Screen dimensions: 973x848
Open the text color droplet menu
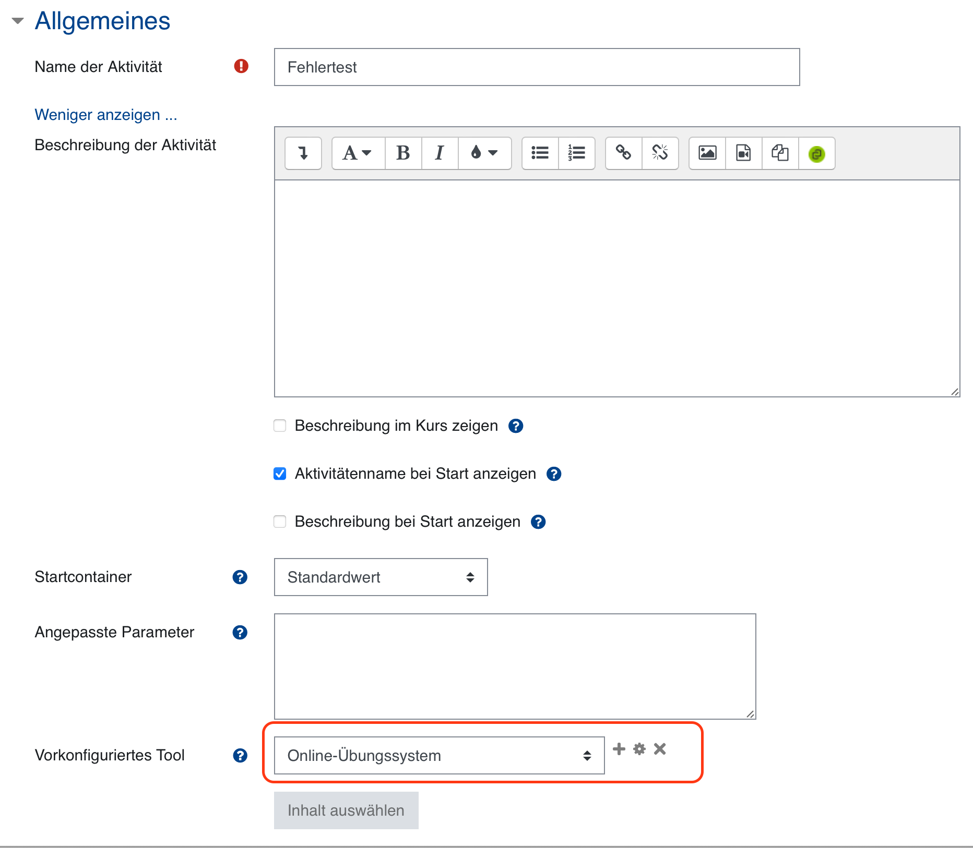(x=484, y=153)
